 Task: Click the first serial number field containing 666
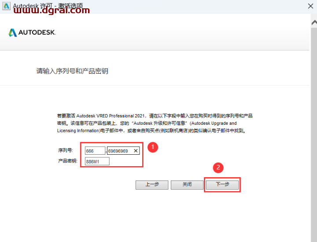(95, 151)
